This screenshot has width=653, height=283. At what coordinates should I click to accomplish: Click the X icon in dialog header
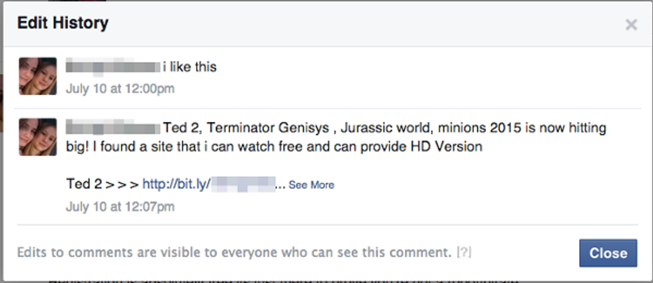click(631, 25)
